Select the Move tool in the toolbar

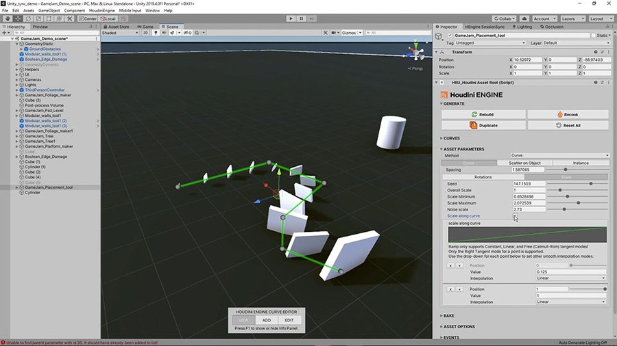18,18
